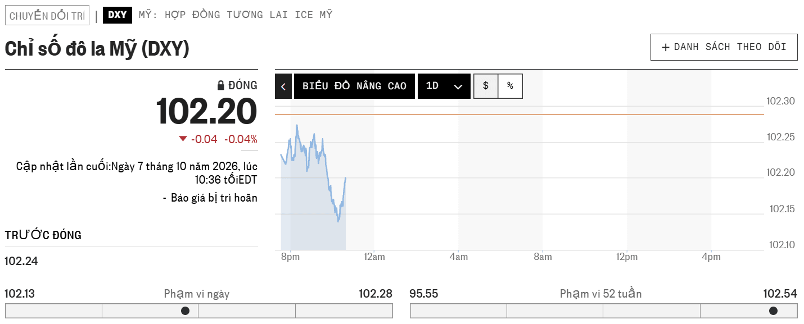The width and height of the screenshot is (804, 324).
Task: Click the Chỉ số đô la Mỹ (DXY) heading
Action: tap(97, 49)
